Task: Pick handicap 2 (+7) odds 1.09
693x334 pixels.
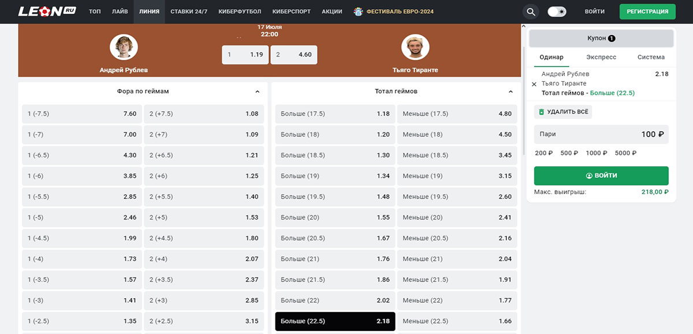Action: pyautogui.click(x=204, y=135)
